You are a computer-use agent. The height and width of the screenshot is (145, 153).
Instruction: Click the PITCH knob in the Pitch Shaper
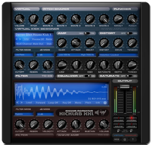coord(34,19)
